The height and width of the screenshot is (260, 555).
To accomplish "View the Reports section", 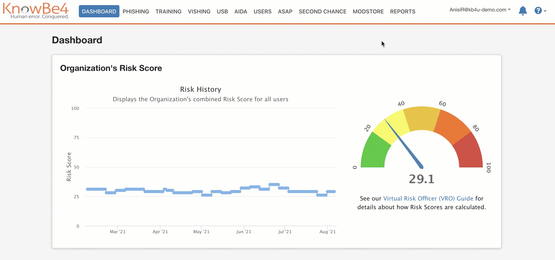I will (x=402, y=11).
